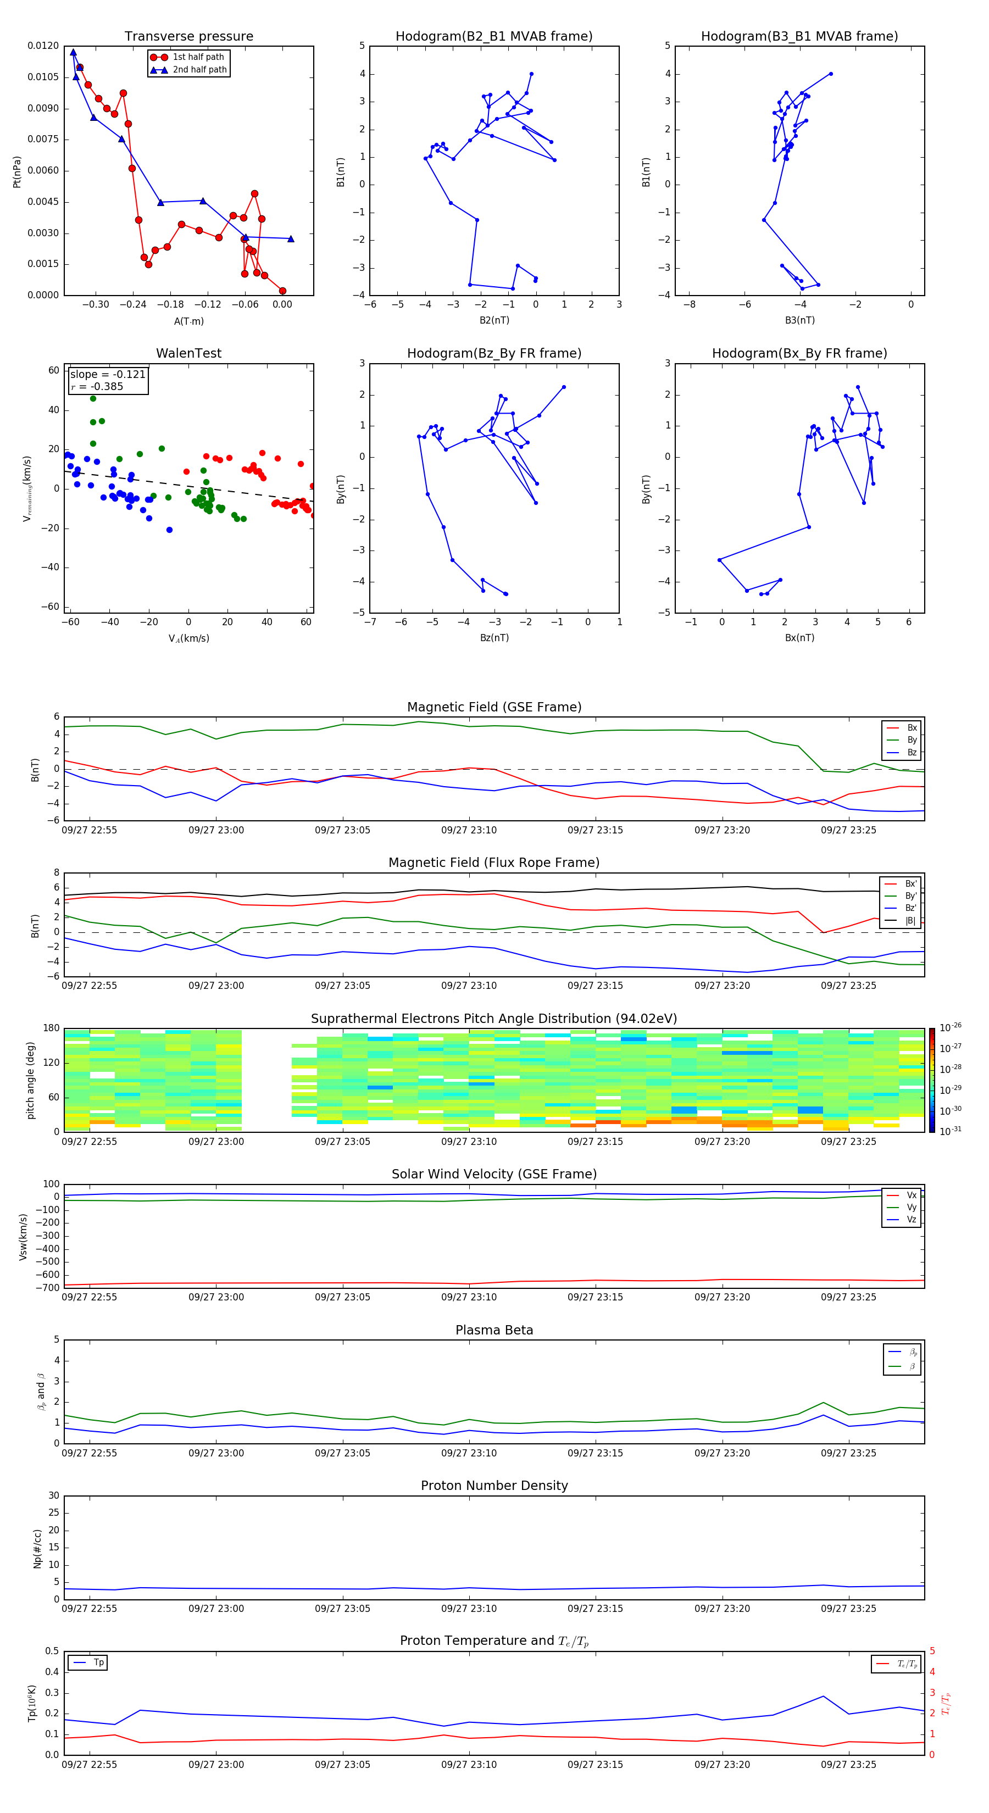Click the Vz legend entry in solar wind plot
This screenshot has width=989, height=1813.
(902, 1220)
